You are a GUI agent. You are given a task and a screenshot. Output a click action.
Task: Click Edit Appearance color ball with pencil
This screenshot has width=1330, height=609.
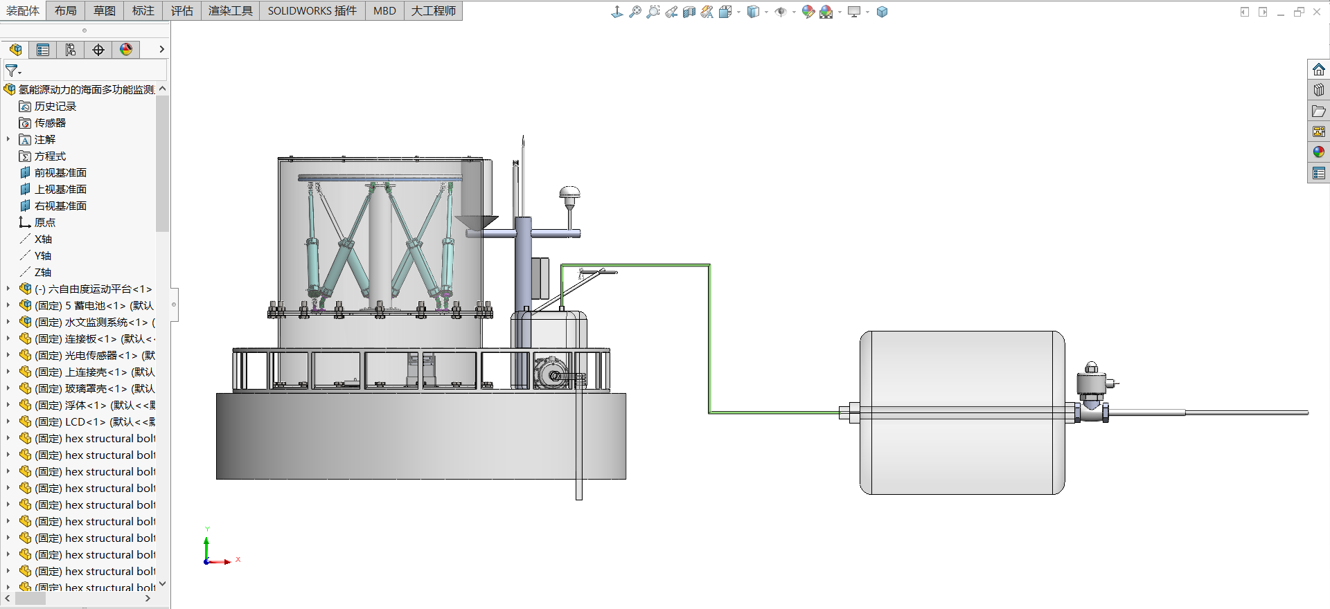(x=808, y=12)
